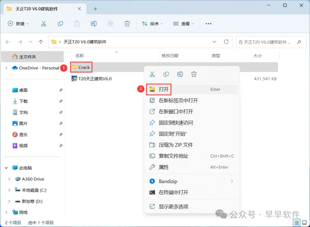
Task: Click the Copy icon in the top toolbar
Action: coord(60,24)
